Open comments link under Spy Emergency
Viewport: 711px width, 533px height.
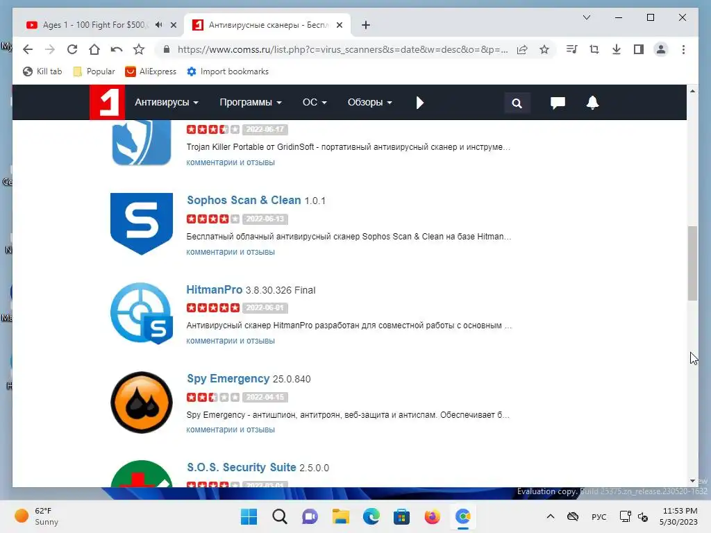click(231, 430)
